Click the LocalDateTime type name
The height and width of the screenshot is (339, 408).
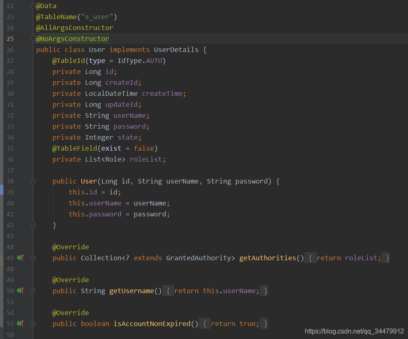pyautogui.click(x=111, y=94)
